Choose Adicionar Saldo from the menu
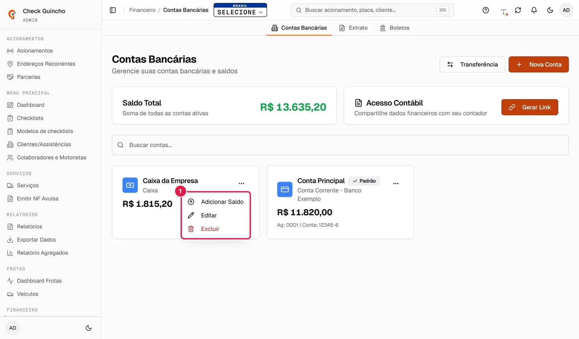Screen dimensions: 579x339 216,202
